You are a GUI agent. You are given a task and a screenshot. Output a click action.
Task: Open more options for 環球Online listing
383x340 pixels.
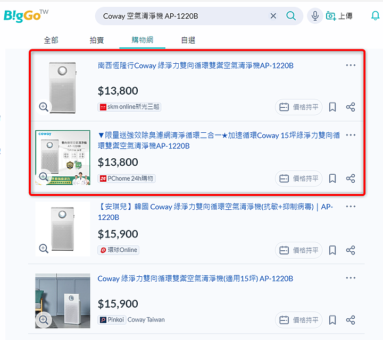click(351, 206)
